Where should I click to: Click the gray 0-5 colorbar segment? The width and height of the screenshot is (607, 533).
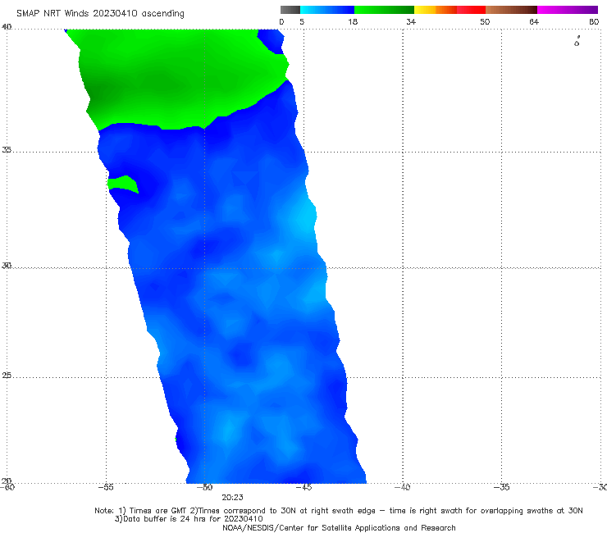click(290, 10)
